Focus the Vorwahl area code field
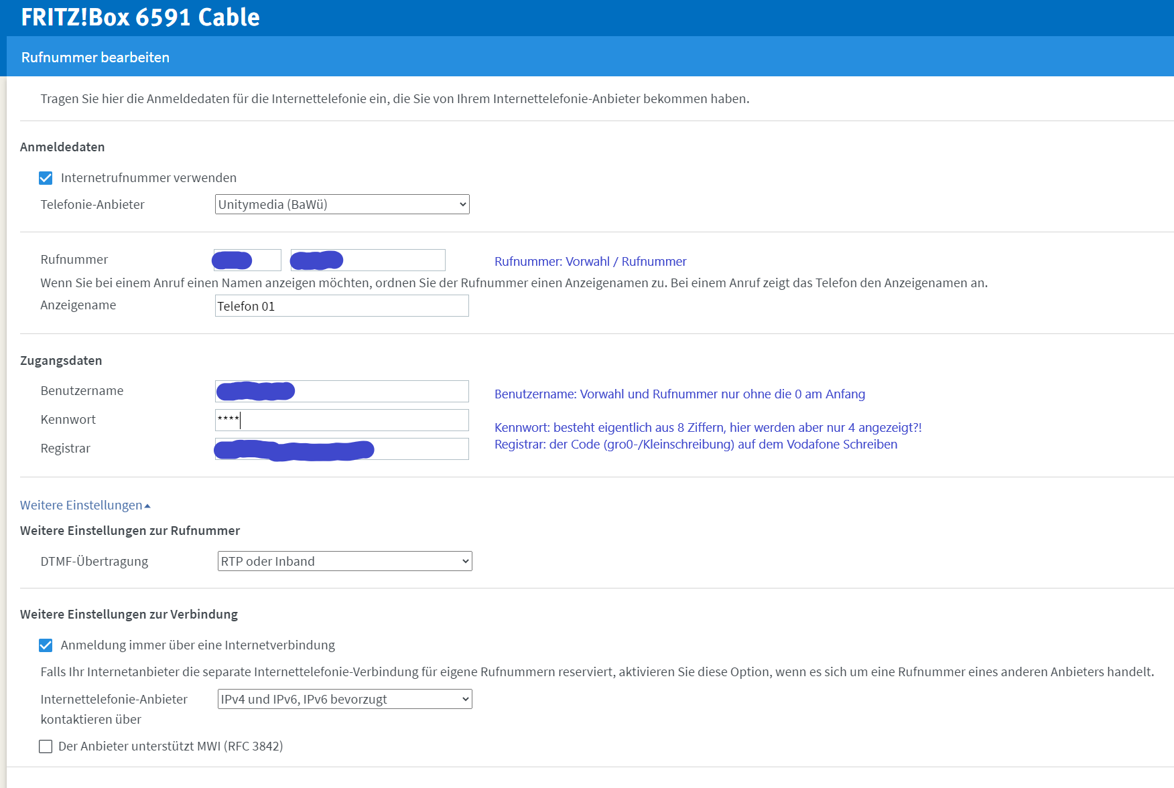 (x=247, y=260)
